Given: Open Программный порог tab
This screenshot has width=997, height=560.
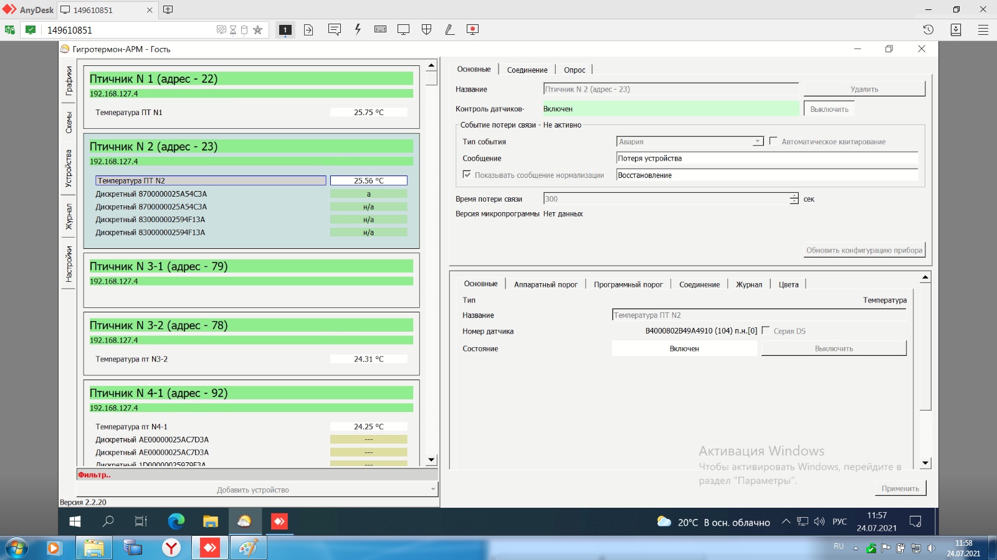Looking at the screenshot, I should pos(628,284).
